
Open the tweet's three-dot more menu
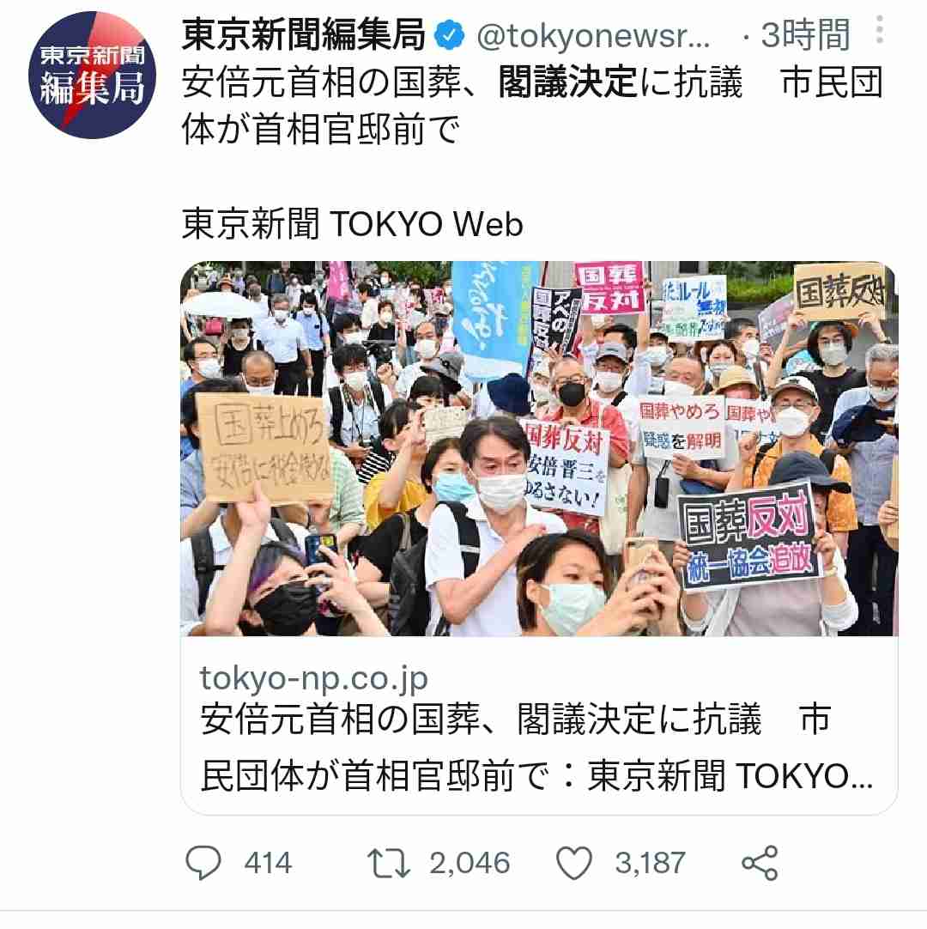coord(879,30)
